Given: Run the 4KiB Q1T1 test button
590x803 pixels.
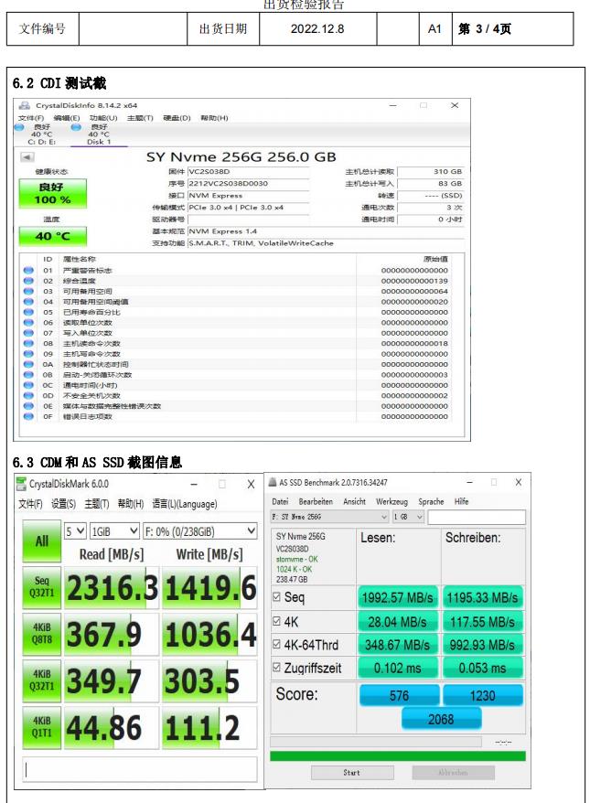Looking at the screenshot, I should pyautogui.click(x=41, y=727).
